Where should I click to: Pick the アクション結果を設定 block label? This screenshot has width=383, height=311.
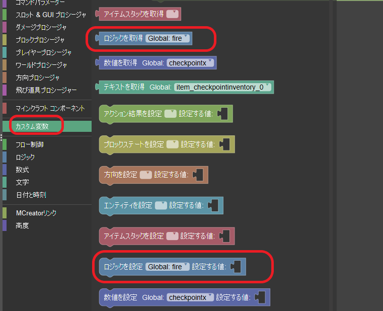point(133,114)
